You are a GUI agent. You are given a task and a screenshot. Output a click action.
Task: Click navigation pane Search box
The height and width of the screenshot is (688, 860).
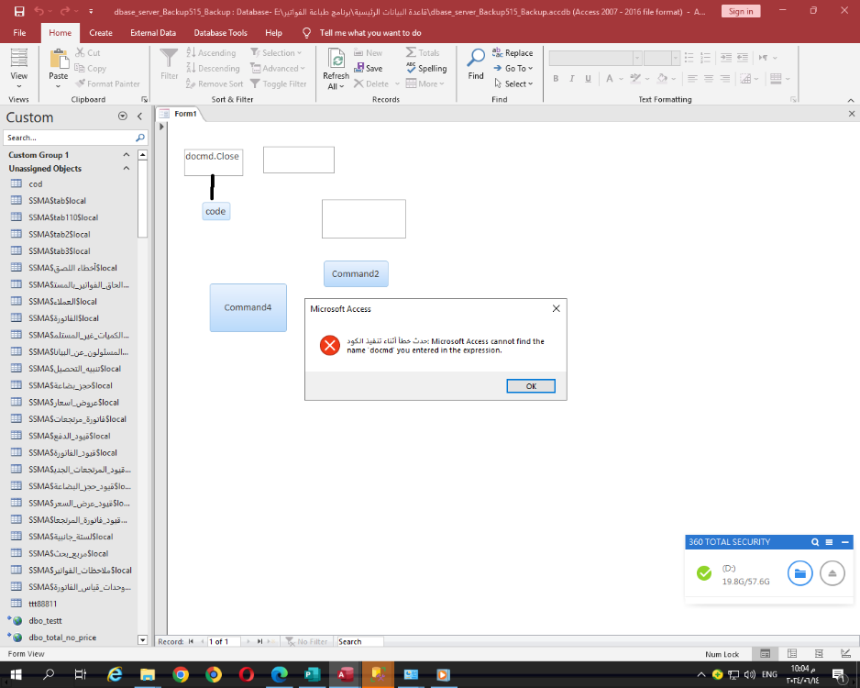pyautogui.click(x=69, y=138)
